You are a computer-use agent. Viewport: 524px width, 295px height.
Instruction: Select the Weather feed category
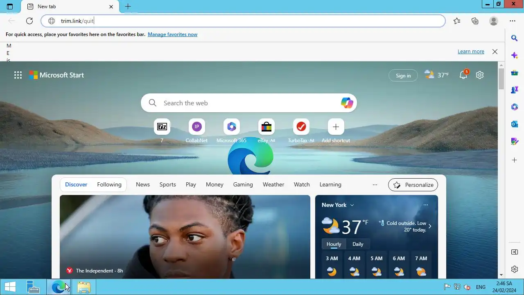(x=273, y=184)
